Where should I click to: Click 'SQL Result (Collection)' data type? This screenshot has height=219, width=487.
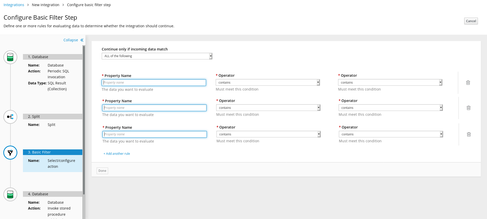point(57,86)
